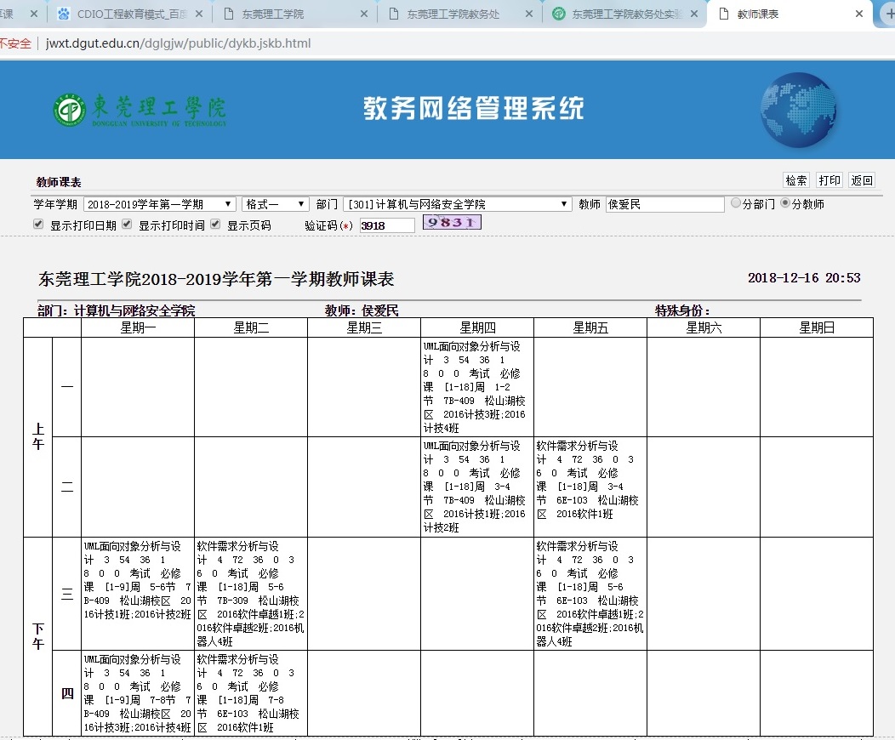895x740 pixels.
Task: Click the 不安全 security warning label
Action: pos(15,43)
